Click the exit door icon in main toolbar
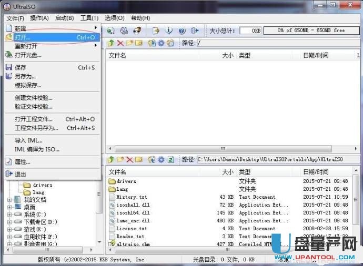This screenshot has height=266, width=363. [195, 30]
